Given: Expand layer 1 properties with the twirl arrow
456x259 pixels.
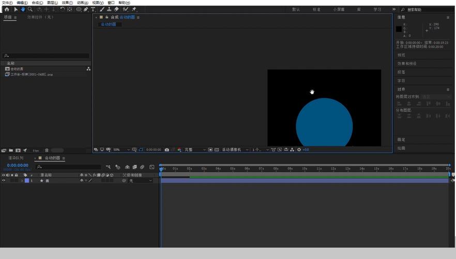Looking at the screenshot, I should (22, 181).
